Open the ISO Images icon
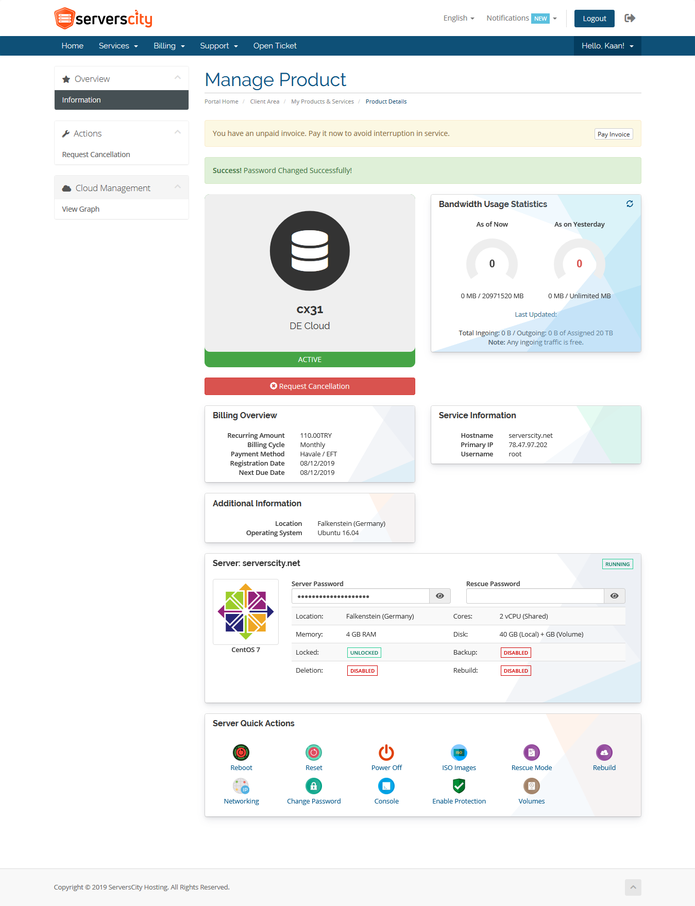Viewport: 695px width, 906px height. [x=459, y=753]
